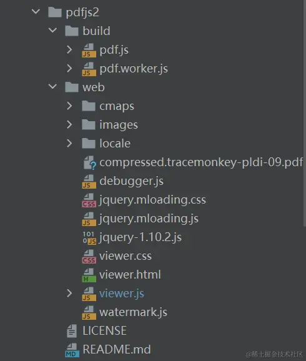Click the unknown-type icon of compressed.tracemonkey-pldi-09.pdf
The height and width of the screenshot is (361, 306).
tap(90, 162)
